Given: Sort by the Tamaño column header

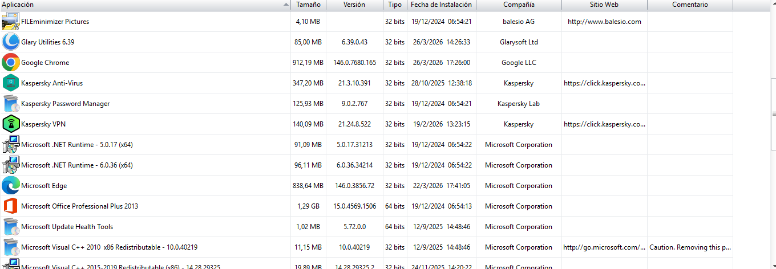Looking at the screenshot, I should 308,5.
